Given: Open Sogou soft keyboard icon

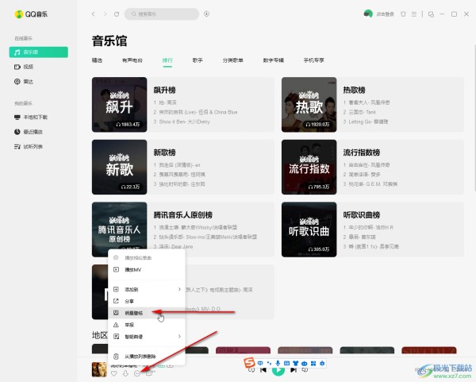Looking at the screenshot, I should pyautogui.click(x=286, y=363).
